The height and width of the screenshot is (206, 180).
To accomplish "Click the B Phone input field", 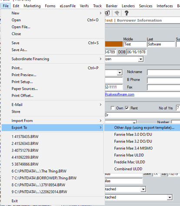I will (x=163, y=80).
